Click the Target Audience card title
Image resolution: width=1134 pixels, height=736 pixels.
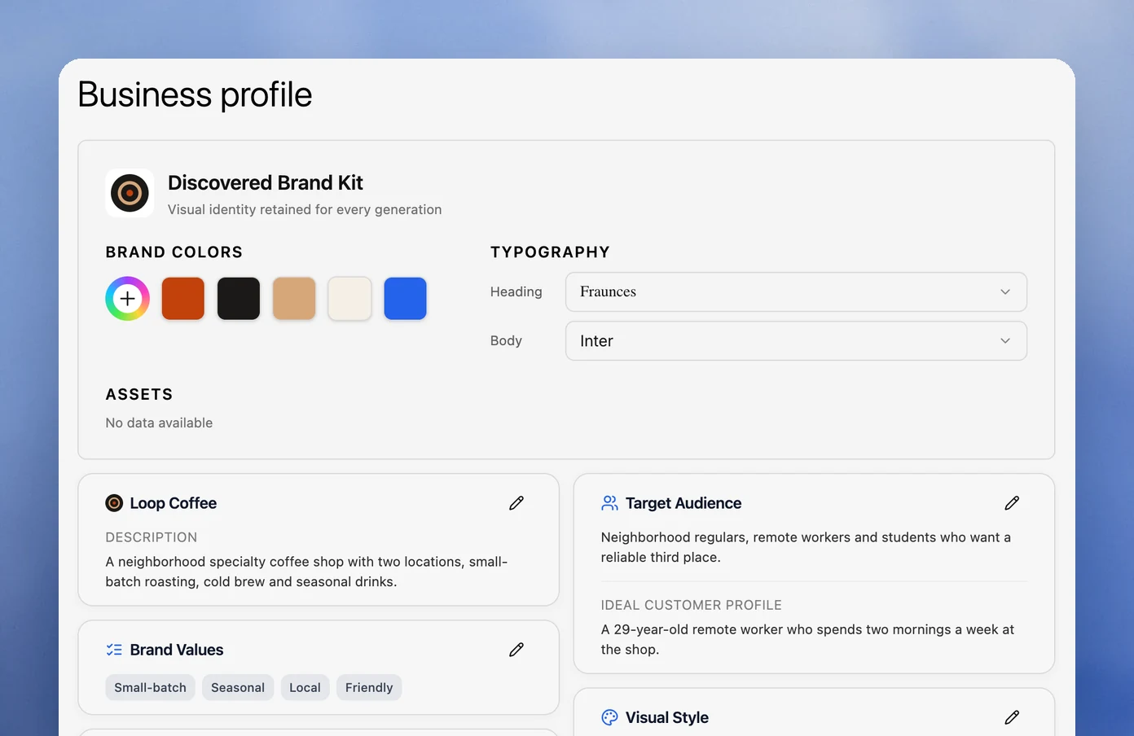coord(683,503)
